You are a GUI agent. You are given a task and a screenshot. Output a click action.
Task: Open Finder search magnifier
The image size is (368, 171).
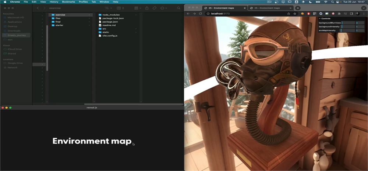coord(178,8)
